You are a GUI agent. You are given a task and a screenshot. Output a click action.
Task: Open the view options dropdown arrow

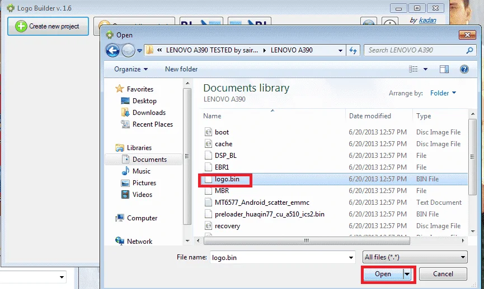point(425,69)
